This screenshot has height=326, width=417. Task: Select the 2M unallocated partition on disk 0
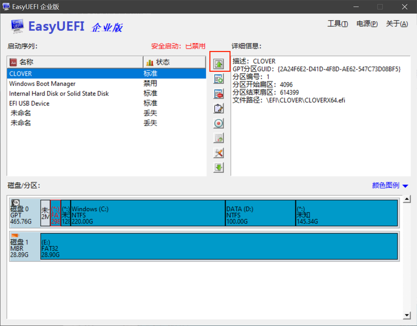click(45, 213)
